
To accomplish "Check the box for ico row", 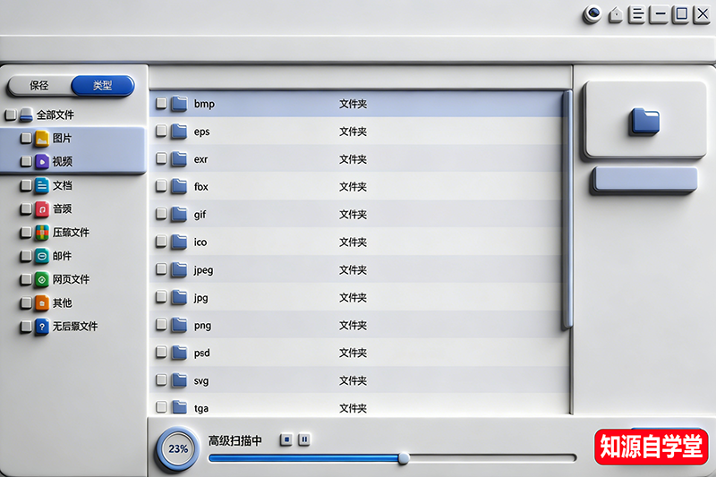I will (x=161, y=241).
